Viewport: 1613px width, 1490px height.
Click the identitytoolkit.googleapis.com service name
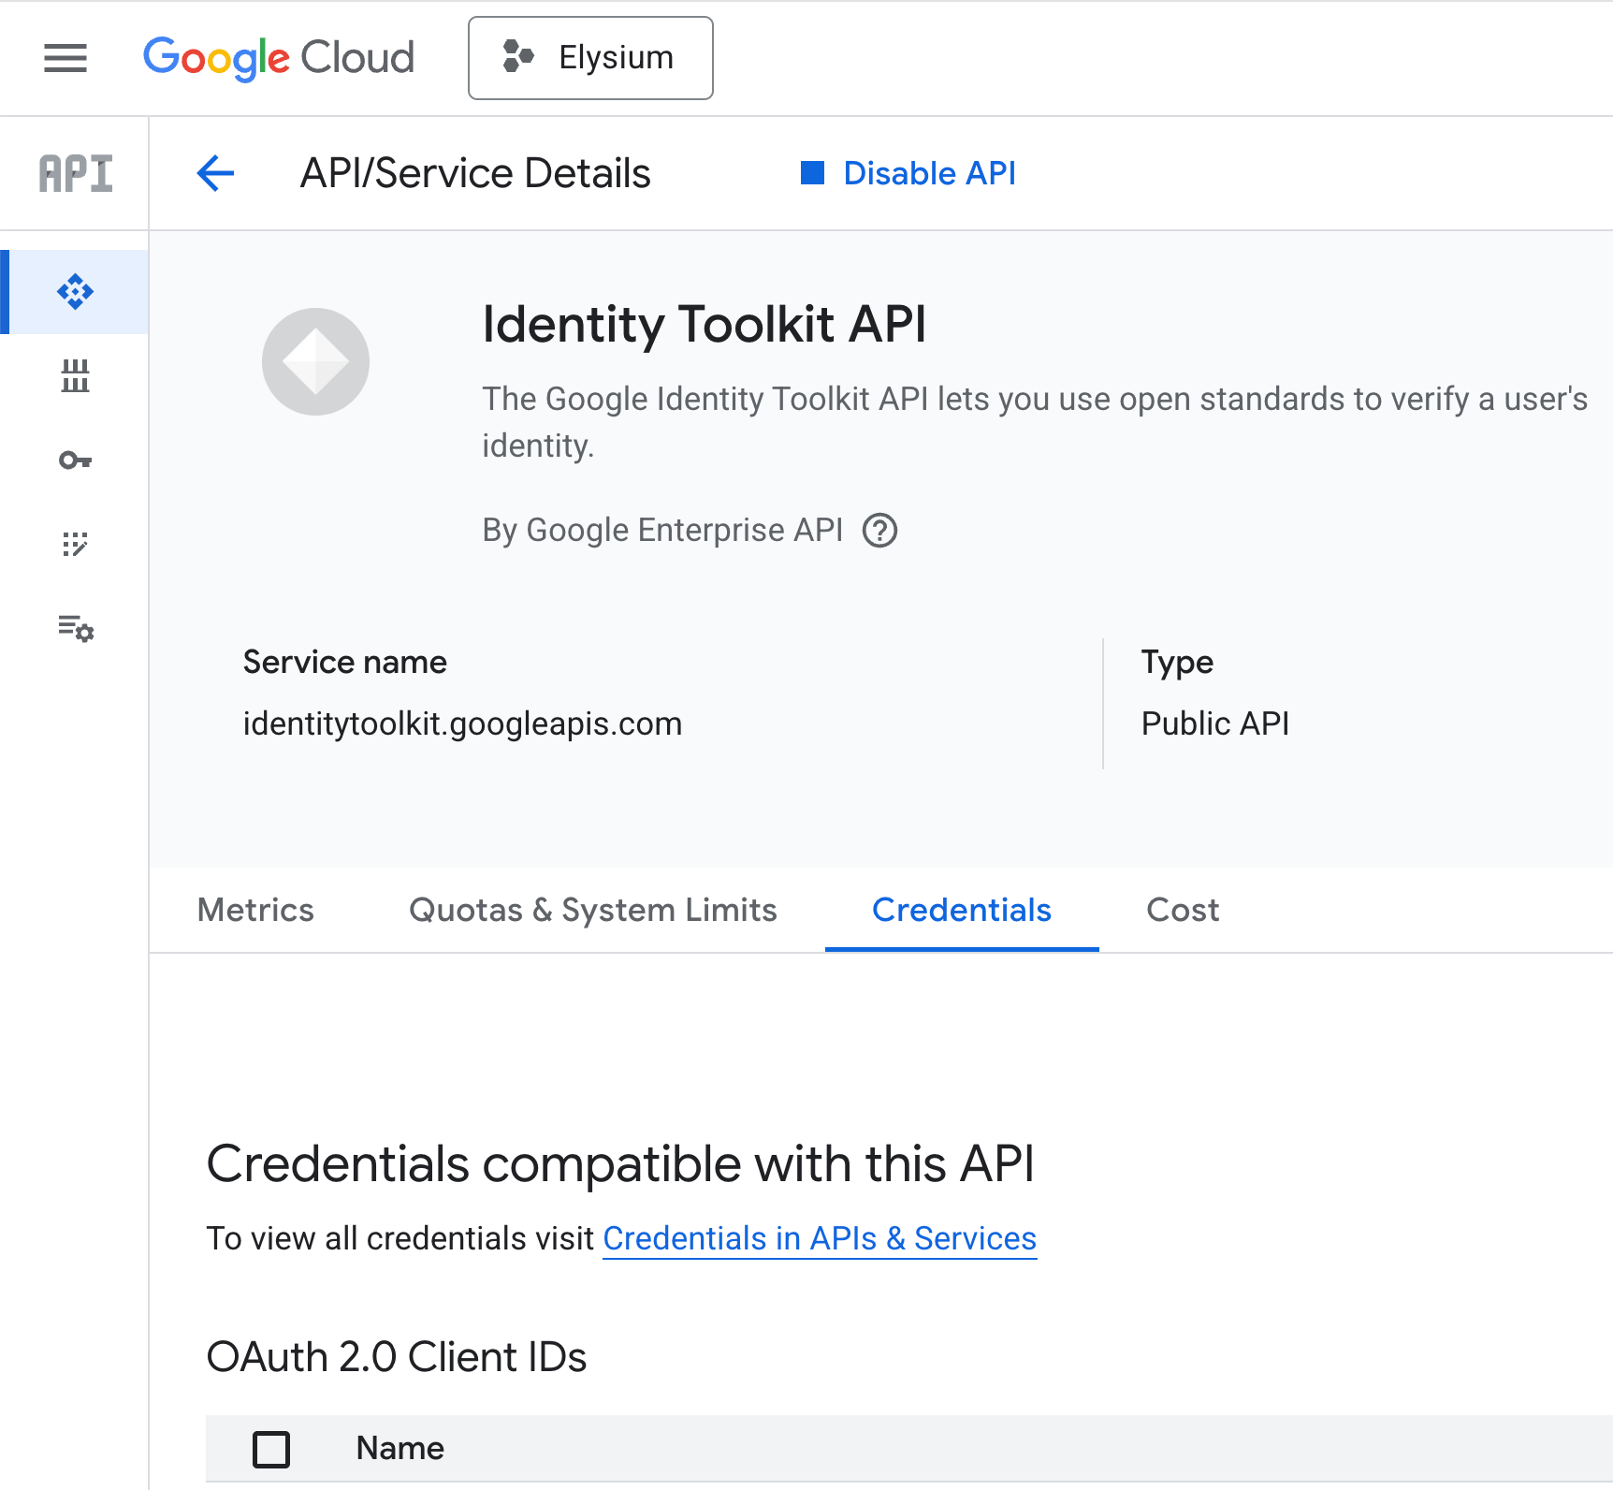pyautogui.click(x=462, y=723)
